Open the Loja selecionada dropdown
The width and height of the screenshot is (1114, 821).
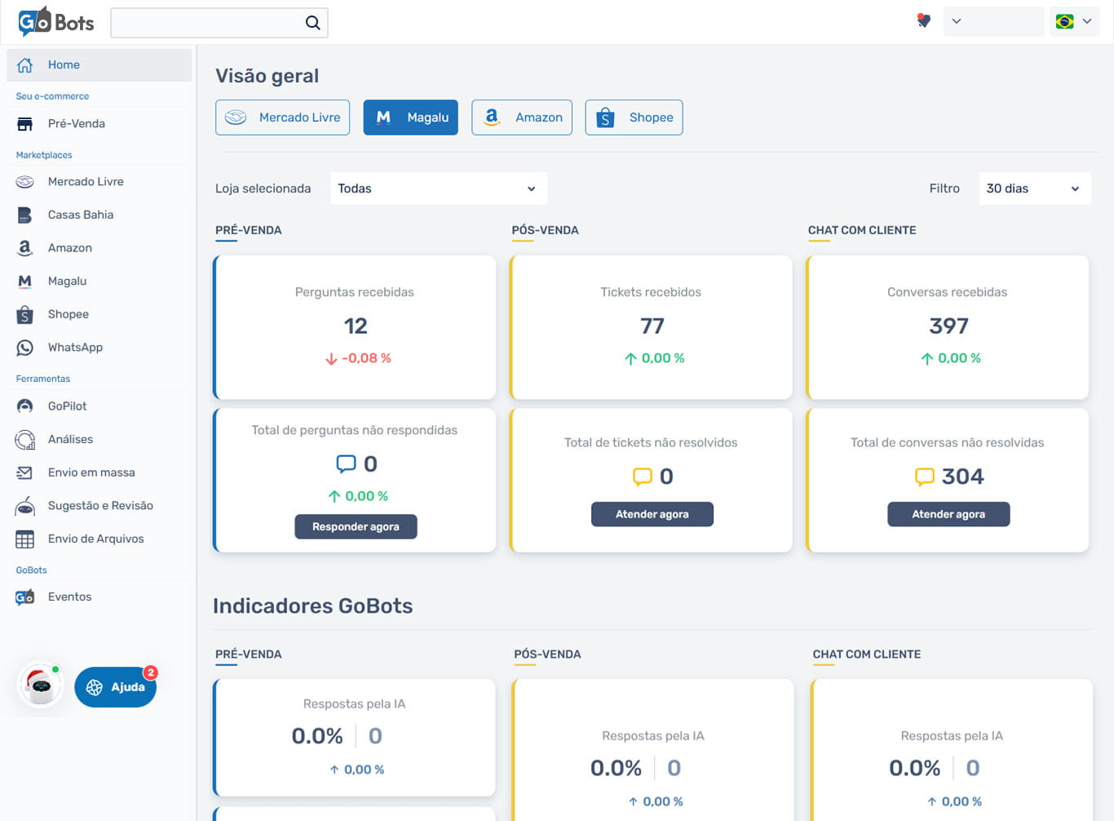(439, 188)
